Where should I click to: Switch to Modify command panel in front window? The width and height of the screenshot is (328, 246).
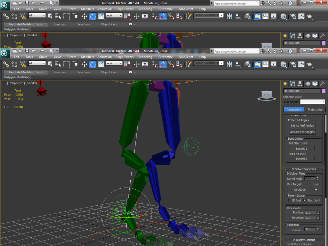click(x=292, y=84)
